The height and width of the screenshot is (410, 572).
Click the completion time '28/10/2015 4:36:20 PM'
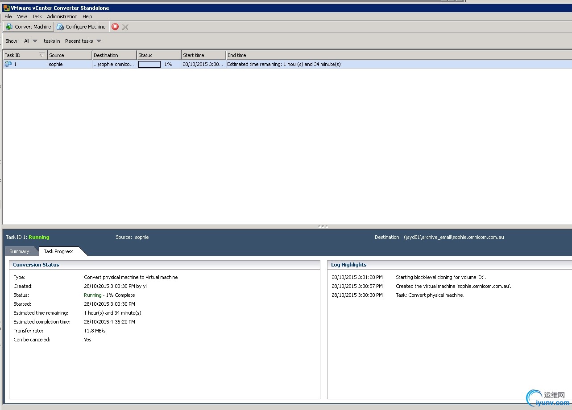[x=109, y=322]
